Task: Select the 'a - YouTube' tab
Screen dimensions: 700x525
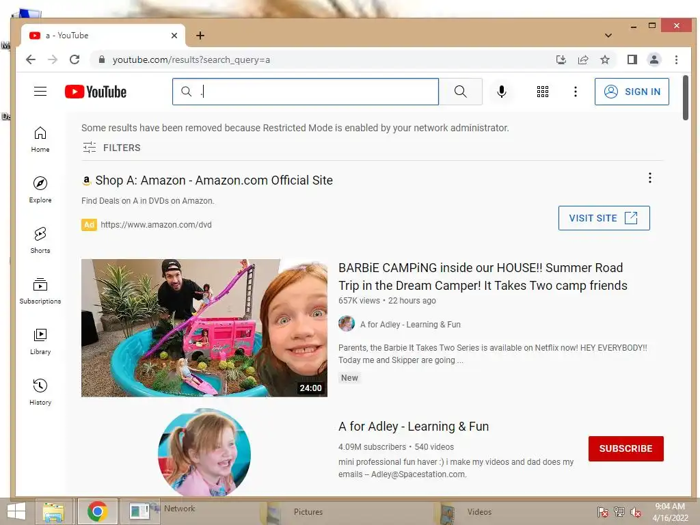Action: click(103, 36)
